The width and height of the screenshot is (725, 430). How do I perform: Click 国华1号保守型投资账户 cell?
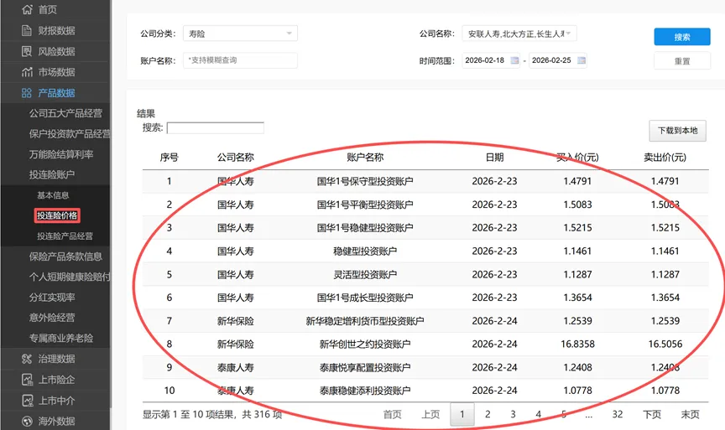[365, 181]
